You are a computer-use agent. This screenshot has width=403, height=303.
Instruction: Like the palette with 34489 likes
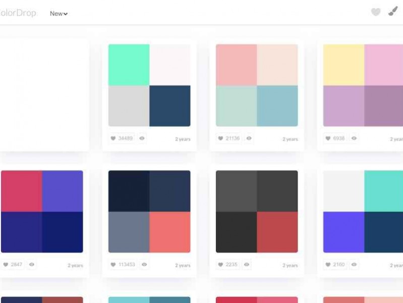(121, 138)
